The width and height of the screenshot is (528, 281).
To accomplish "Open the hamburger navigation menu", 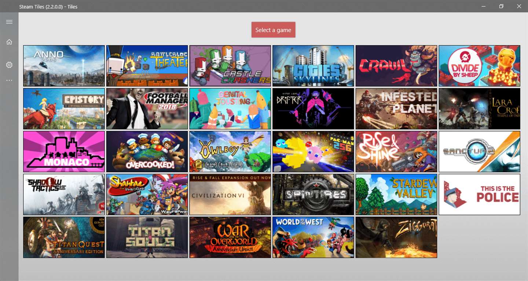I will 9,22.
